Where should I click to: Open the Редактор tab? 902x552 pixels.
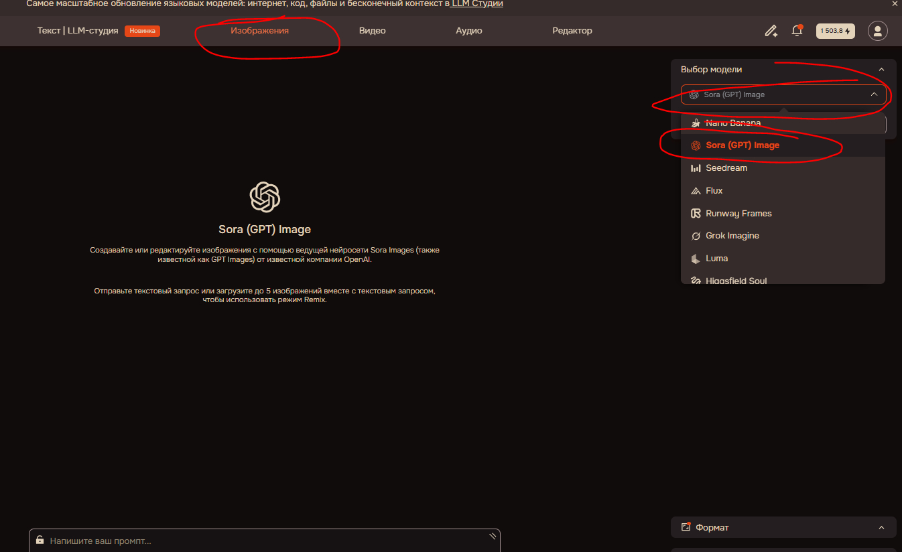(572, 31)
